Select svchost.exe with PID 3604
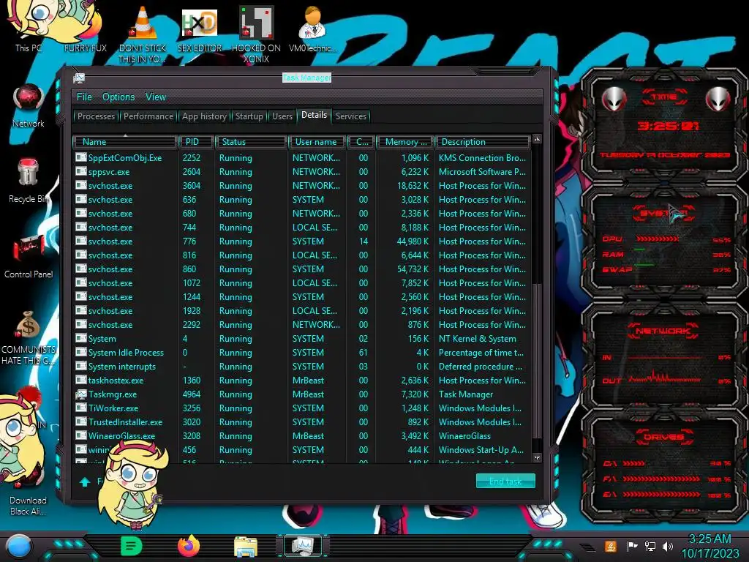The width and height of the screenshot is (749, 562). pyautogui.click(x=302, y=185)
